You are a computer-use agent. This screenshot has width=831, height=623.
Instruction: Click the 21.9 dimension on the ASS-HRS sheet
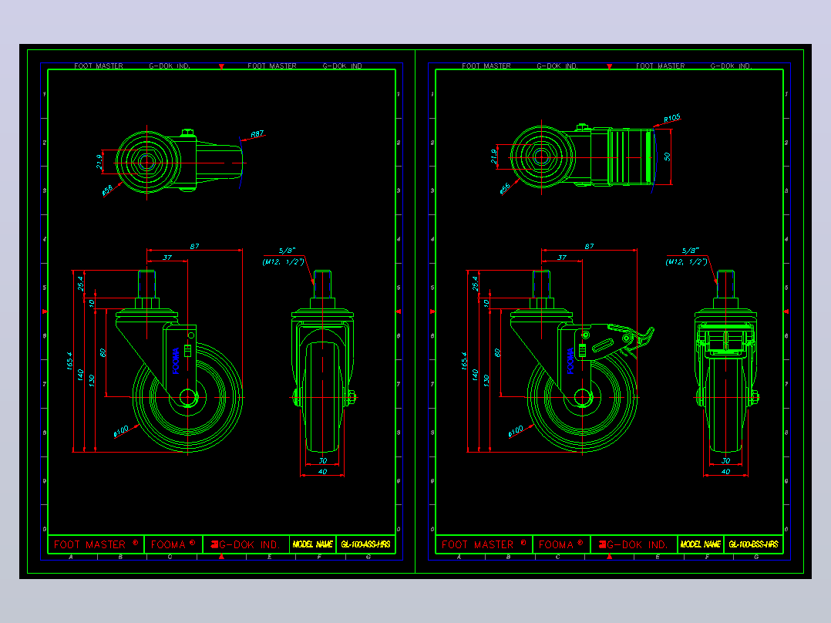point(99,161)
